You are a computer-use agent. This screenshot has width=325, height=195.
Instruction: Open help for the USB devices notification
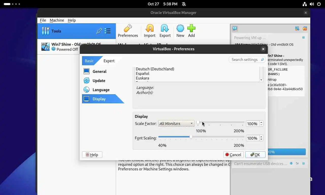pos(291,164)
